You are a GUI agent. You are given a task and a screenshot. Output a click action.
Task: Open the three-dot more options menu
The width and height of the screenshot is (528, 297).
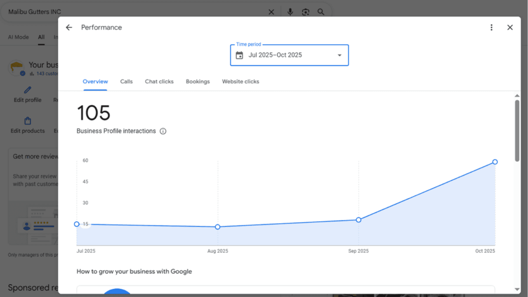[492, 27]
